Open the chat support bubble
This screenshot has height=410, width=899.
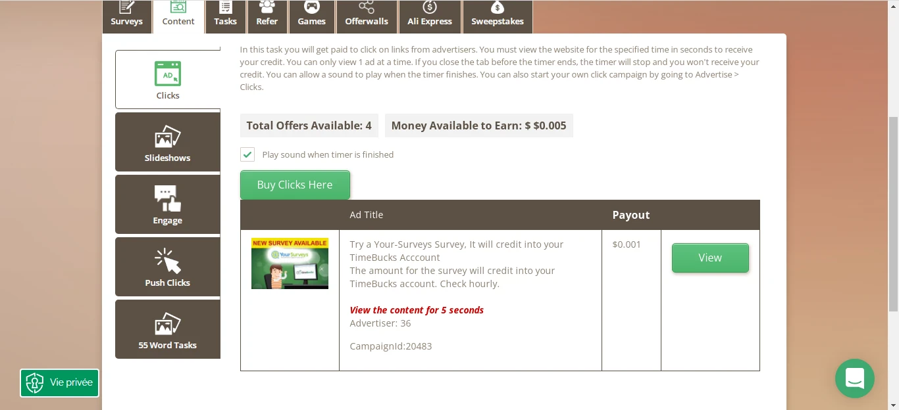(855, 378)
